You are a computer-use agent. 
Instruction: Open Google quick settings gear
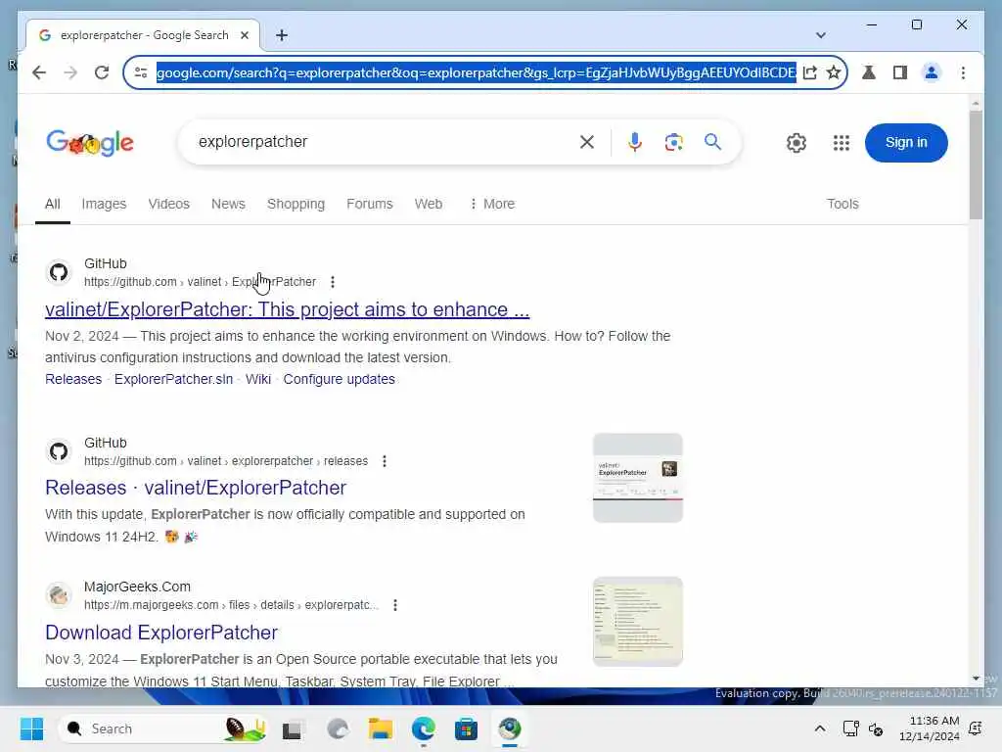(797, 143)
